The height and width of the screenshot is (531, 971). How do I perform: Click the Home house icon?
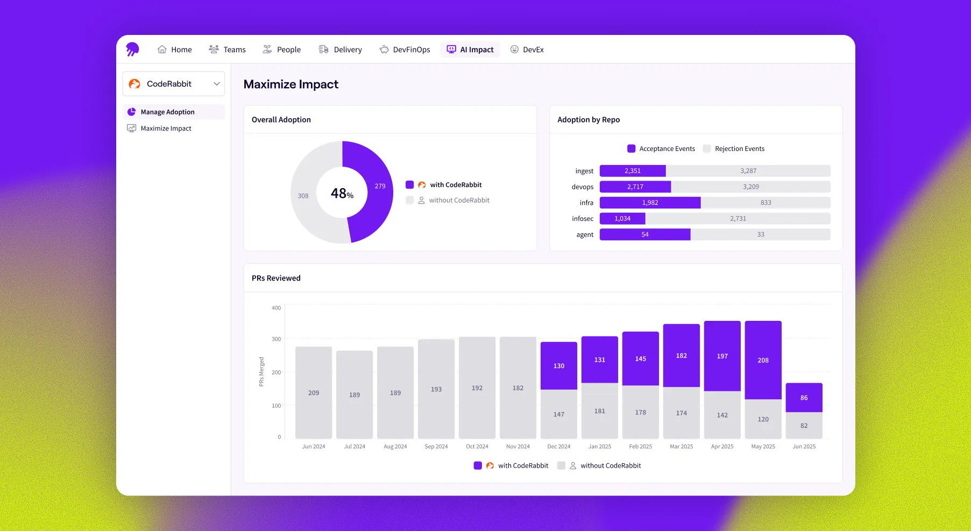[x=162, y=49]
